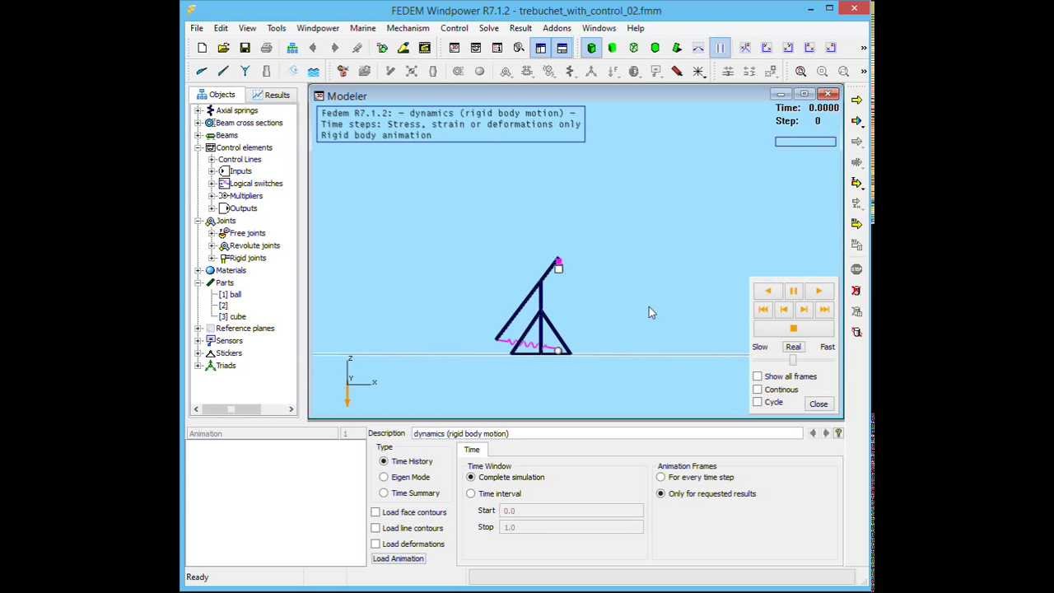The width and height of the screenshot is (1054, 593).
Task: Open a model file via folder icon
Action: (223, 48)
